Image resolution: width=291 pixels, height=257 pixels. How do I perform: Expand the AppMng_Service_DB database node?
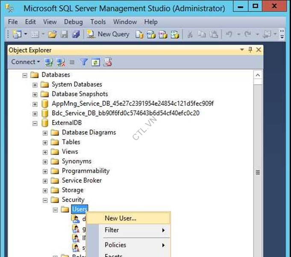pyautogui.click(x=35, y=104)
